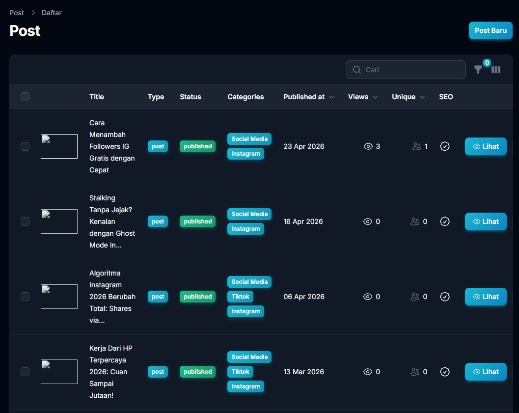Sort by the Views column

tap(363, 97)
